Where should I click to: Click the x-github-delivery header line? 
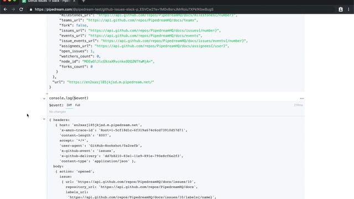pos(121,156)
